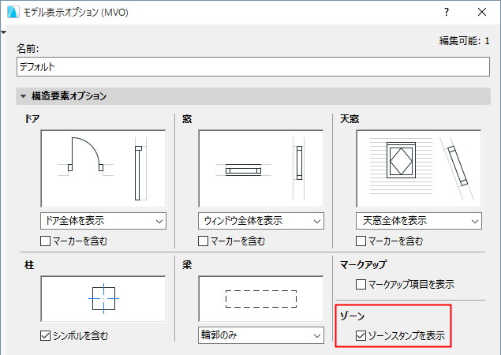This screenshot has height=355, width=501.
Task: Click the 梁 section heading
Action: click(187, 265)
